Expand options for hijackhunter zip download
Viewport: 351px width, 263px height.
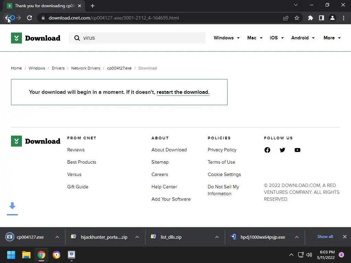[x=137, y=237]
